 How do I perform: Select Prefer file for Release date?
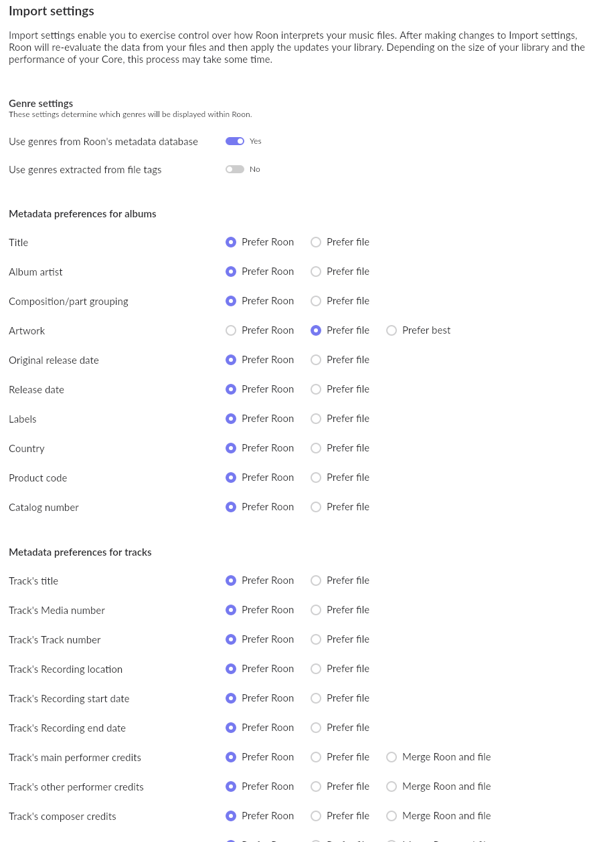coord(316,389)
